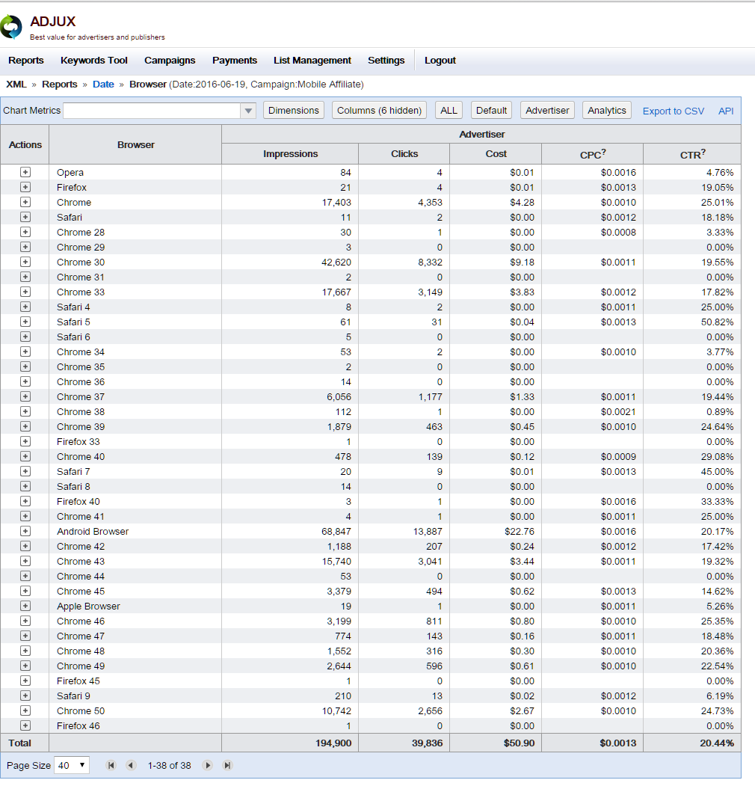Open the Campaigns menu
The width and height of the screenshot is (755, 786).
point(170,60)
